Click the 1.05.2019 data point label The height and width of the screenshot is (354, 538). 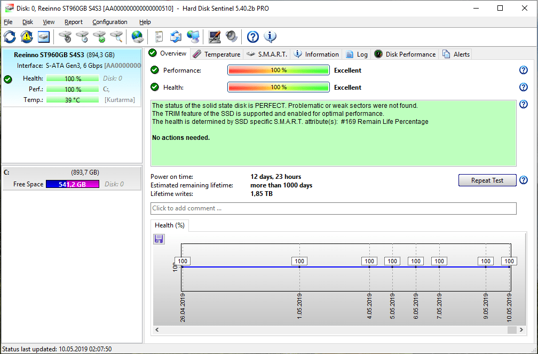point(299,261)
